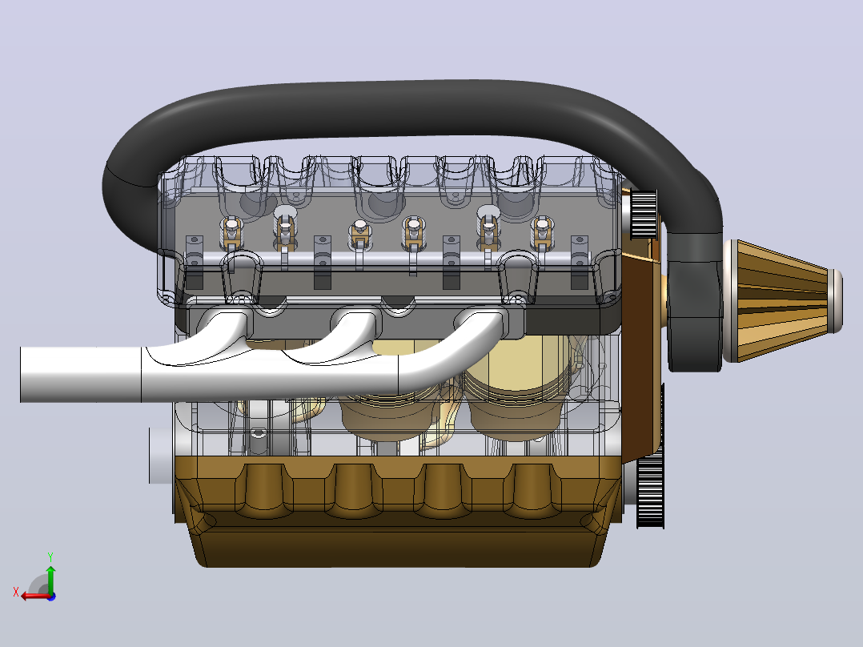The width and height of the screenshot is (863, 647).
Task: Select the gray crankshaft stub on left side
Action: [x=162, y=456]
